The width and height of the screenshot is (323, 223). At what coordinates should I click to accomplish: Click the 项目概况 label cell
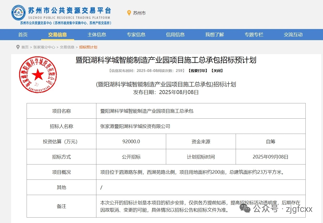[61, 172]
